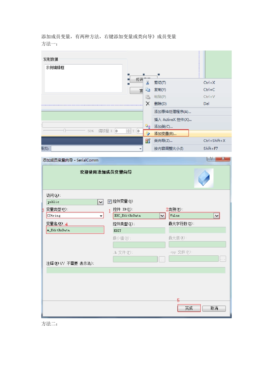Image resolution: width=273 pixels, height=387 pixels.
Task: Click the .h 文件 browse button
Action: tap(162, 259)
